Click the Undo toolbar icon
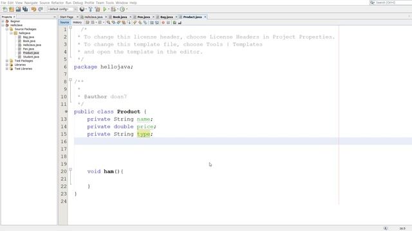This screenshot has width=412, height=231. coord(33,9)
